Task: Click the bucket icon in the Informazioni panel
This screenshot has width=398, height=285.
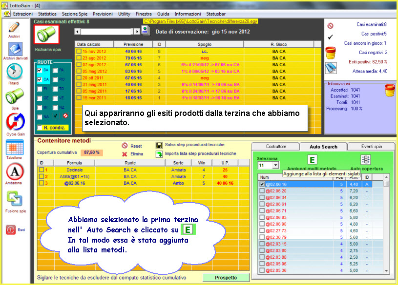Action: (x=390, y=90)
